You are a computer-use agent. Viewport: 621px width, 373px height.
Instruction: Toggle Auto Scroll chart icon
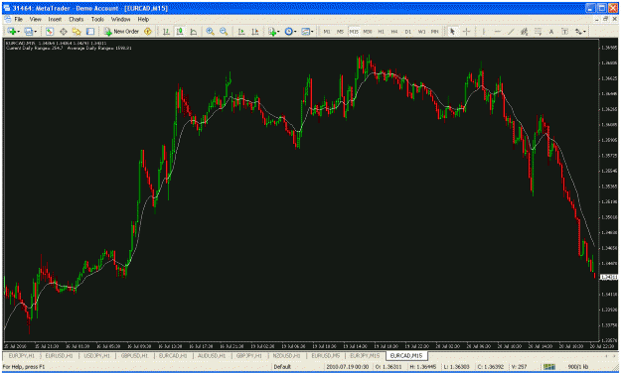point(241,31)
